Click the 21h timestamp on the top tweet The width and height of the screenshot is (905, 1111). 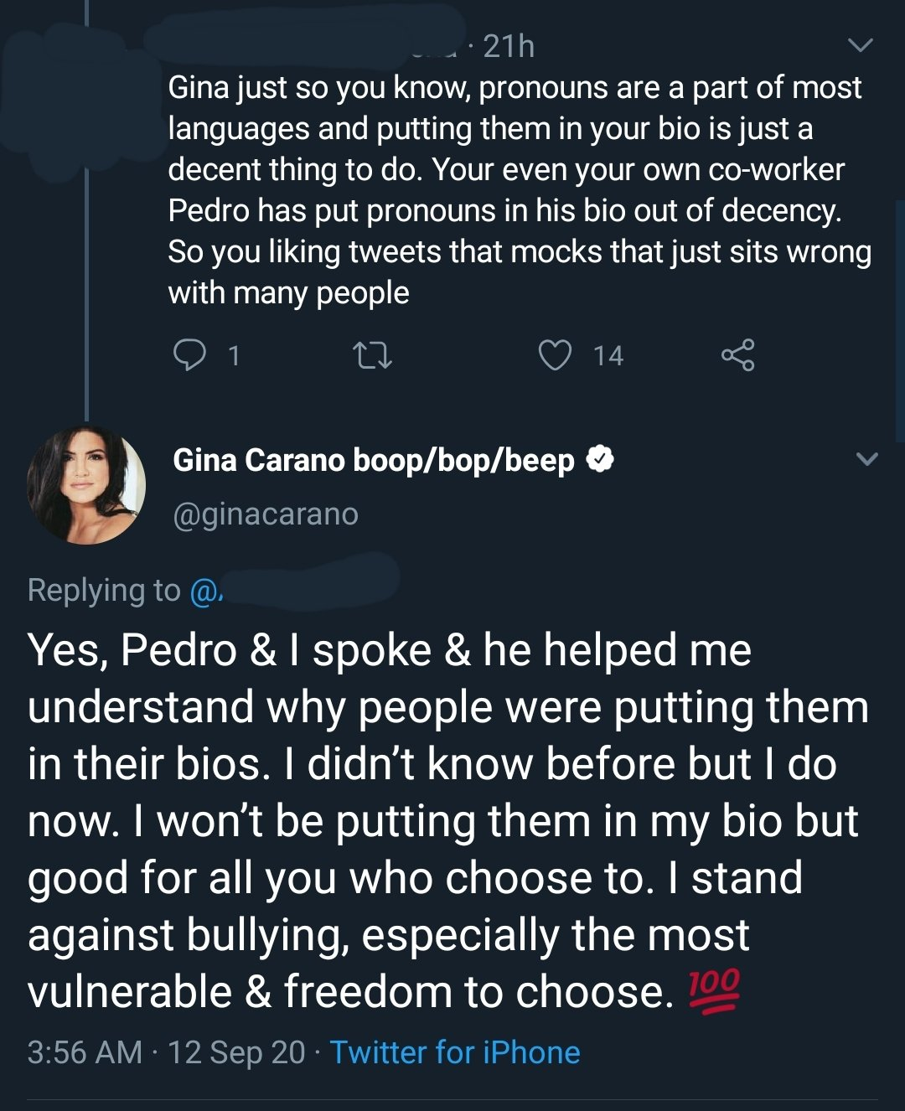[x=509, y=47]
